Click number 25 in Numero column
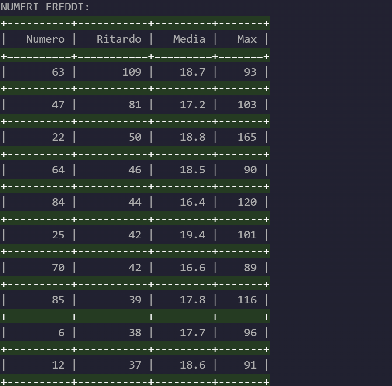The width and height of the screenshot is (392, 386). click(58, 234)
